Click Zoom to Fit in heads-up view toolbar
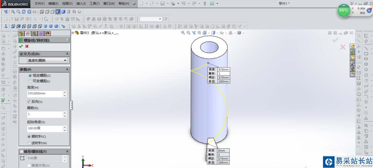 183,33
